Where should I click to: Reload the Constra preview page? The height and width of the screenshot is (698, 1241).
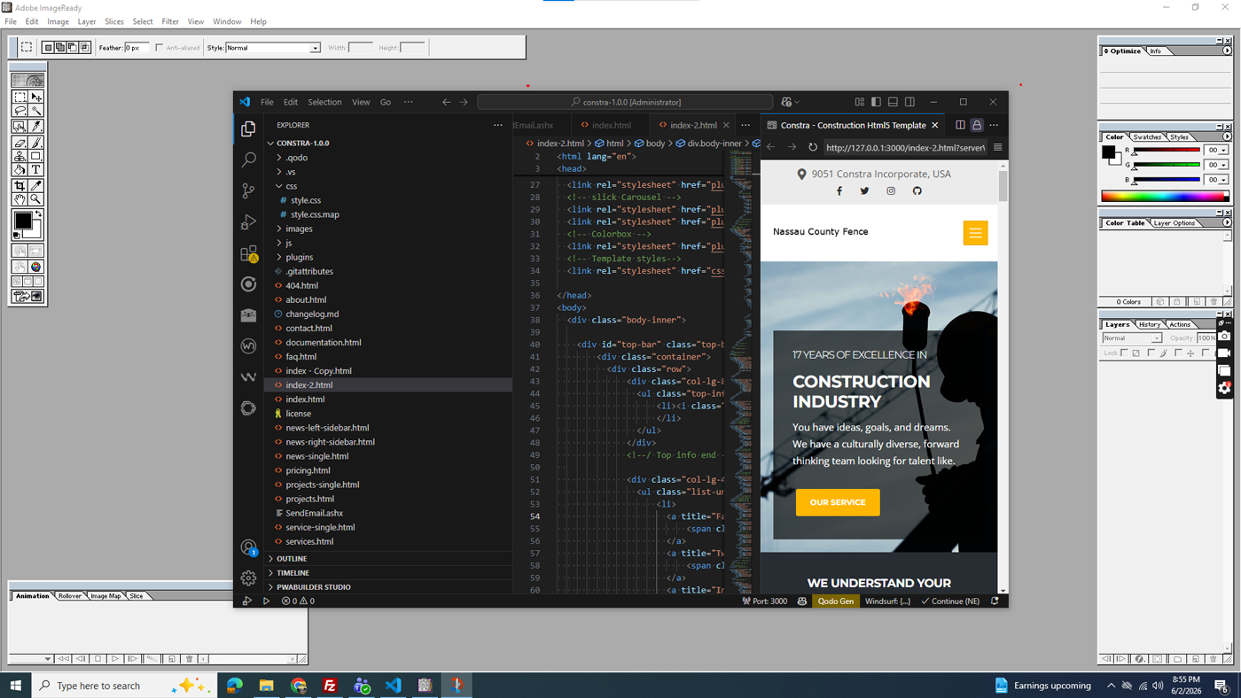tap(813, 148)
